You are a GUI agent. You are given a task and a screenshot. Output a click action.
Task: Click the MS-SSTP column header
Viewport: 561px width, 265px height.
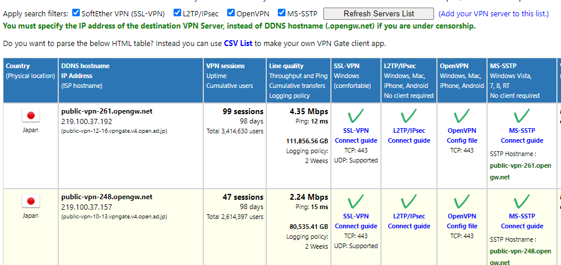[x=521, y=80]
